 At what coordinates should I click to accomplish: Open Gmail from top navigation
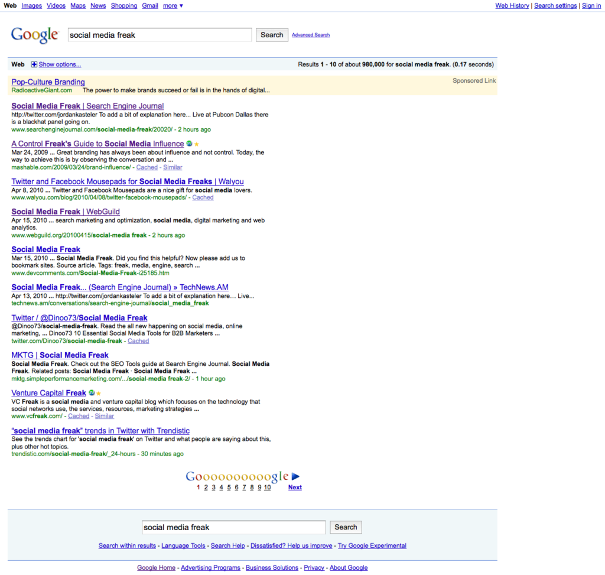[x=150, y=6]
